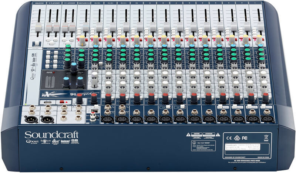This screenshot has height=173, width=296.
Task: Turn the yellow-capped pan knob on channel 5
Action: click(205, 40)
